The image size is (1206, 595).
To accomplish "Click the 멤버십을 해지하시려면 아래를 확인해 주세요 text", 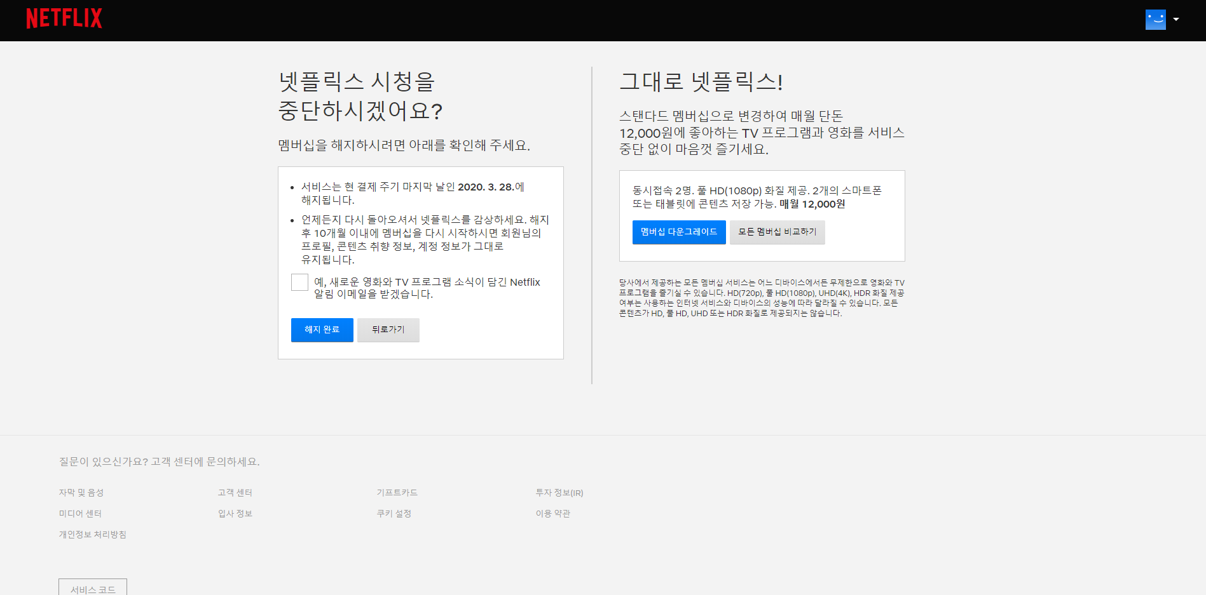I will click(404, 145).
